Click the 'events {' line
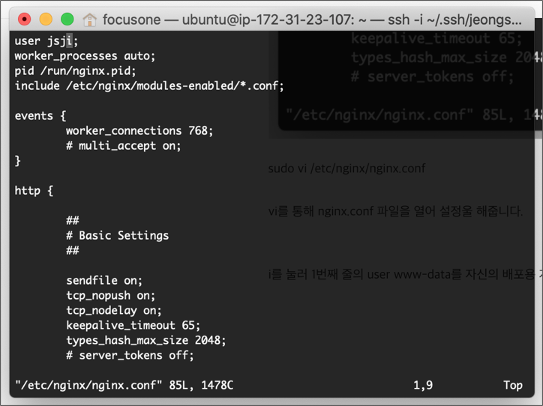 click(40, 116)
